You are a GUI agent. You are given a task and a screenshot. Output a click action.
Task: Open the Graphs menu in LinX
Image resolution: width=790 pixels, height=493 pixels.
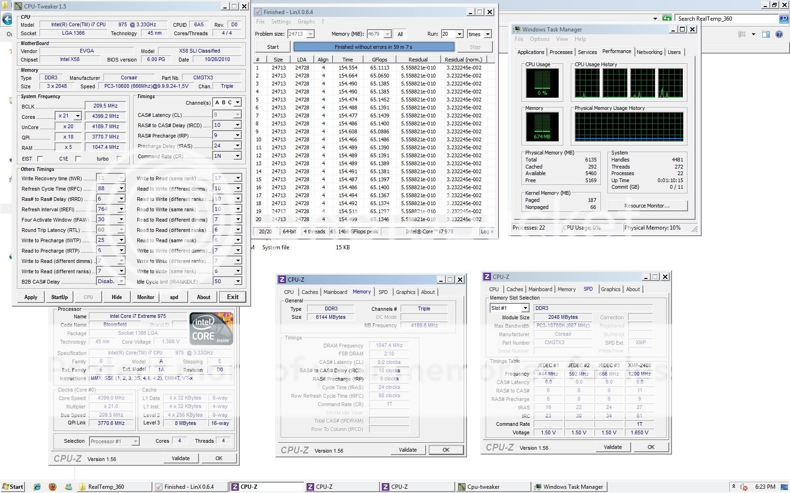(306, 22)
